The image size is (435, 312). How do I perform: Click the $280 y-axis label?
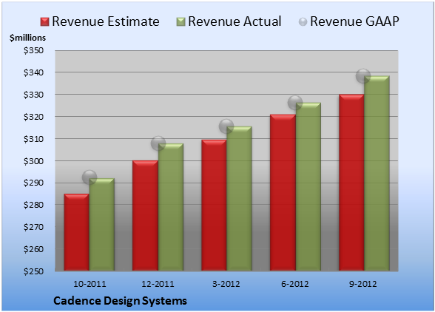pyautogui.click(x=33, y=205)
